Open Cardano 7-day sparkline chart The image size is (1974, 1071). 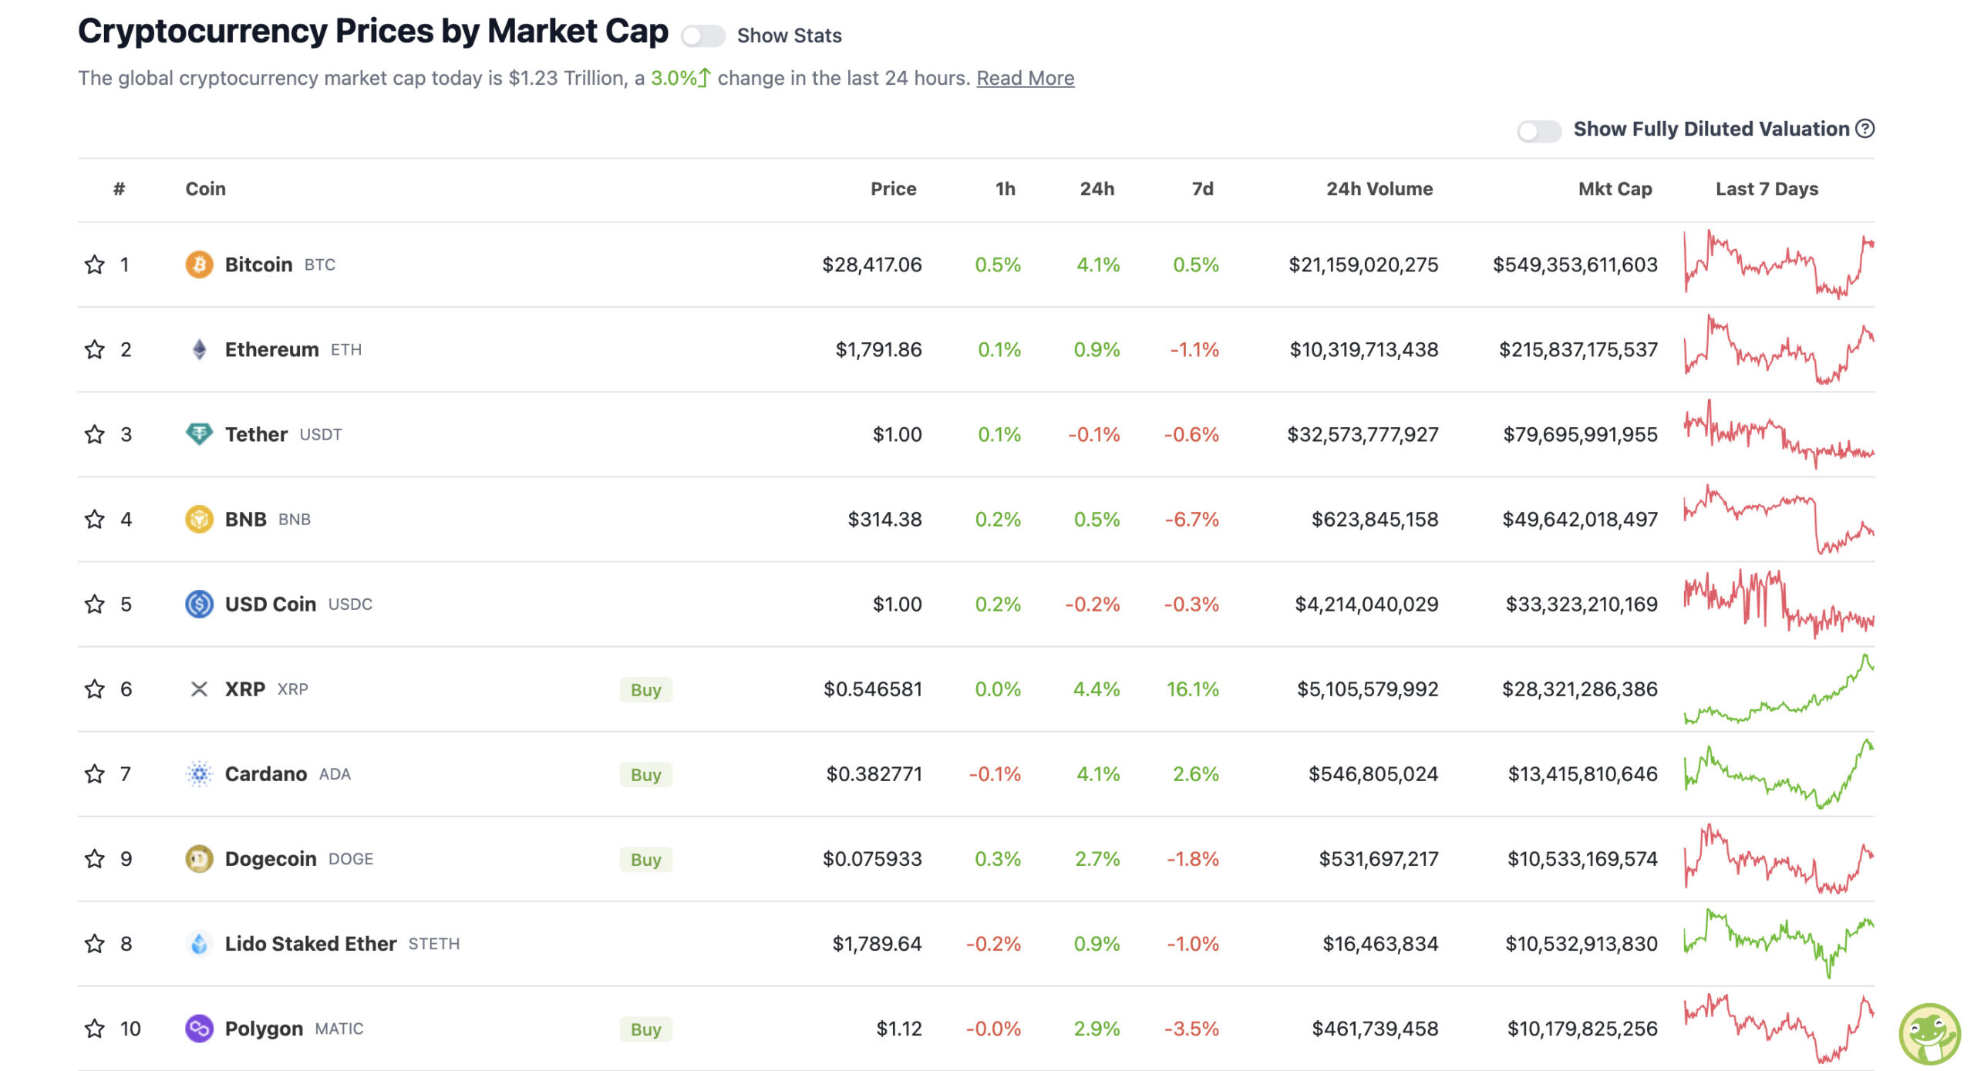click(x=1779, y=773)
